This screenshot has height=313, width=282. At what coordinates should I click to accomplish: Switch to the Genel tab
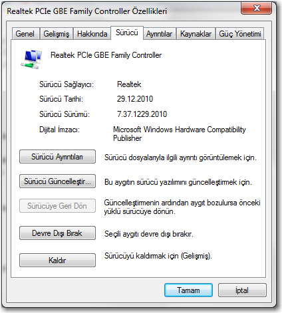[x=25, y=34]
